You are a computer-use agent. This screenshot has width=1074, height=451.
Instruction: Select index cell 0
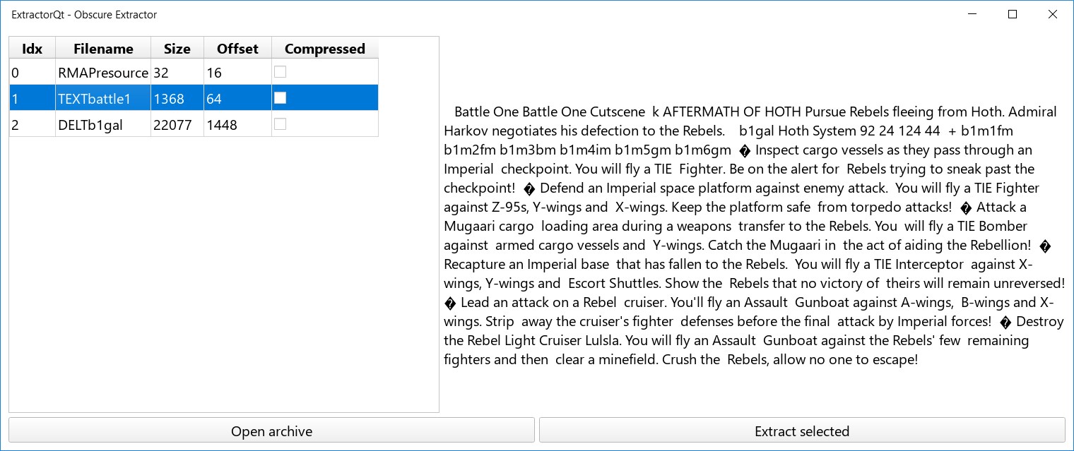(x=33, y=72)
